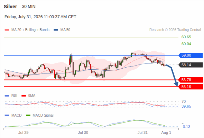The image size is (204, 138).
Task: Select the 'MACD' indicator legend label
Action: [x=16, y=115]
